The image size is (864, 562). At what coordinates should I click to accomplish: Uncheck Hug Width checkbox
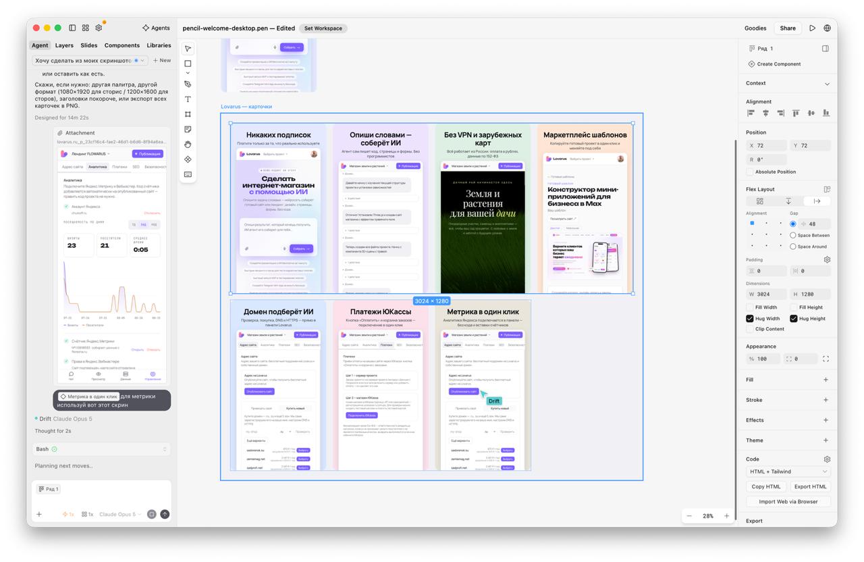coord(750,318)
